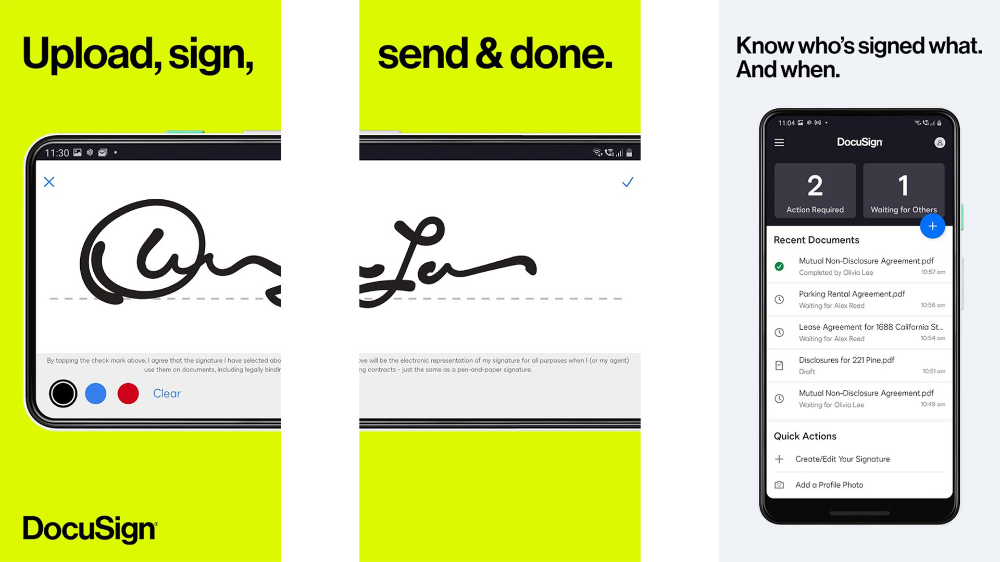The image size is (1000, 562).
Task: Click the blue add (+) button
Action: tap(932, 226)
